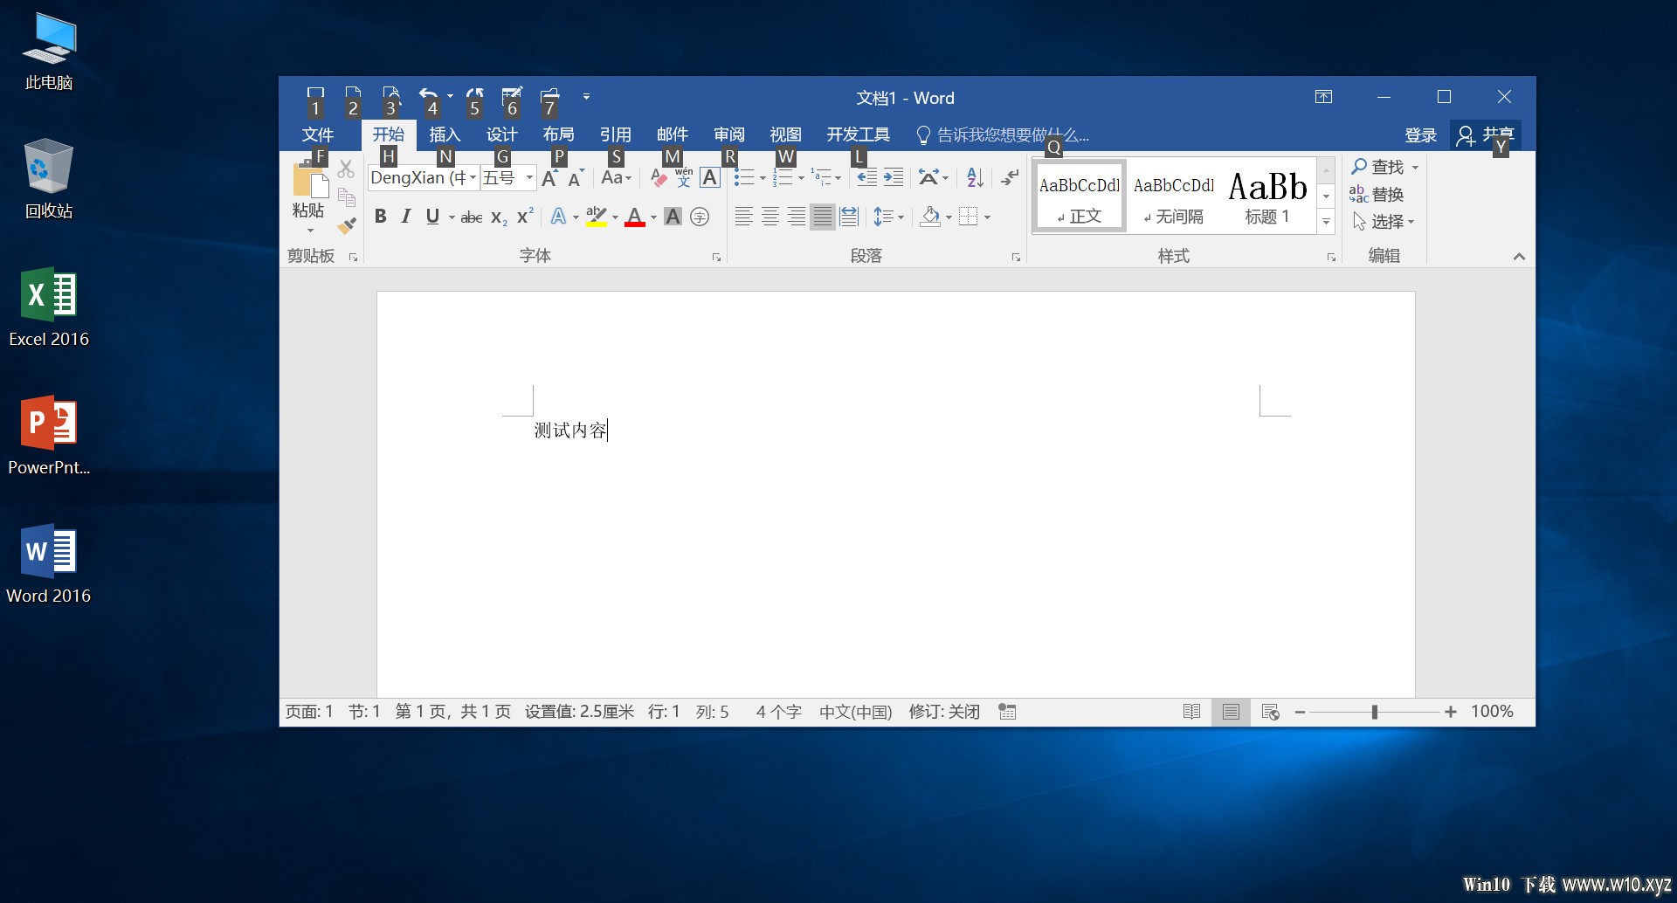Switch to the 开发工具 tab
The width and height of the screenshot is (1677, 903).
[x=858, y=134]
